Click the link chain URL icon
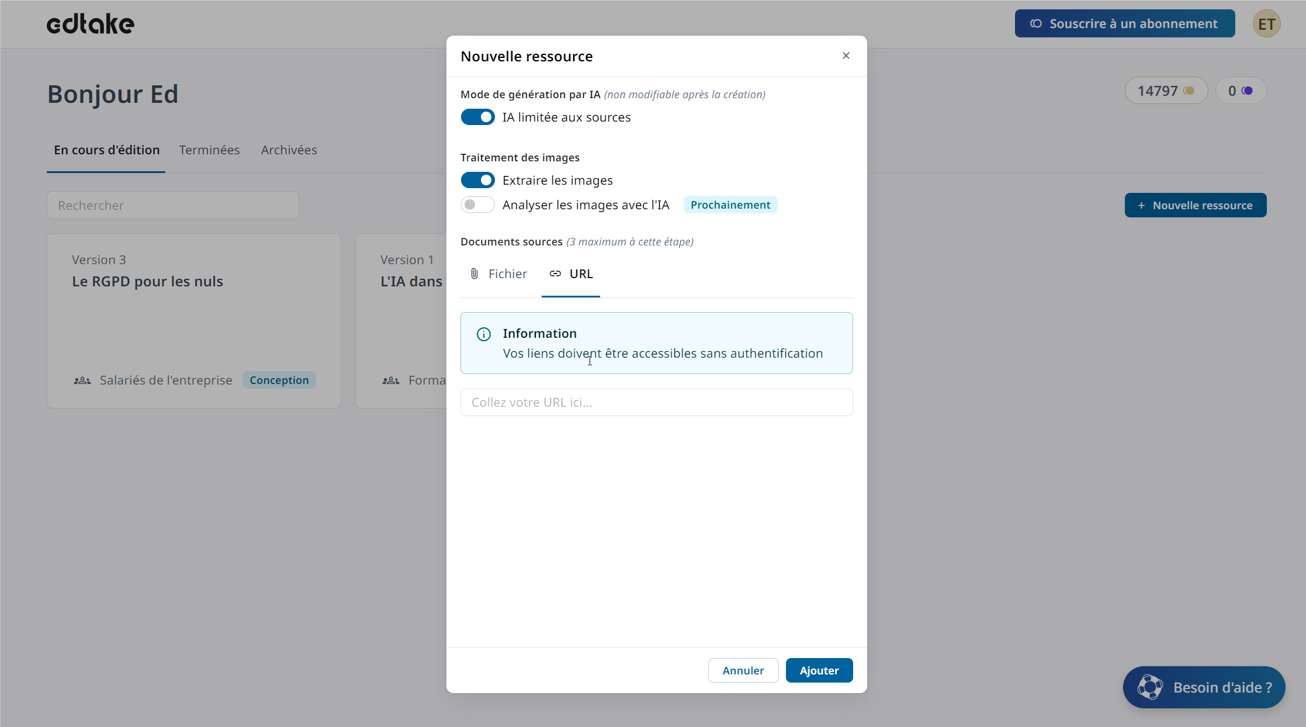Viewport: 1306px width, 727px height. (x=555, y=274)
